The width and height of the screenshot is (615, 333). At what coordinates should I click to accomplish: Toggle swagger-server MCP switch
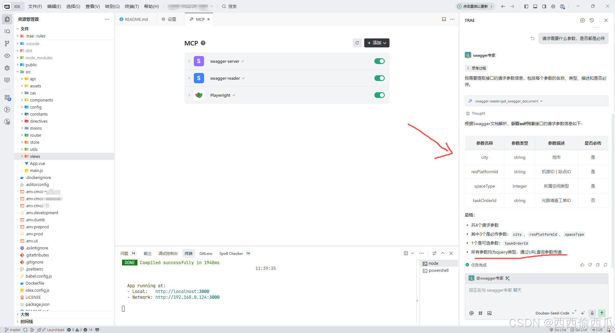point(380,61)
